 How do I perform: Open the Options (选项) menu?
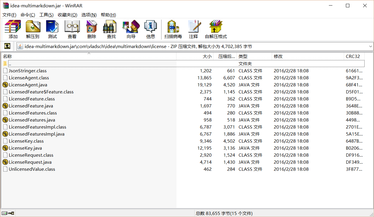89,15
